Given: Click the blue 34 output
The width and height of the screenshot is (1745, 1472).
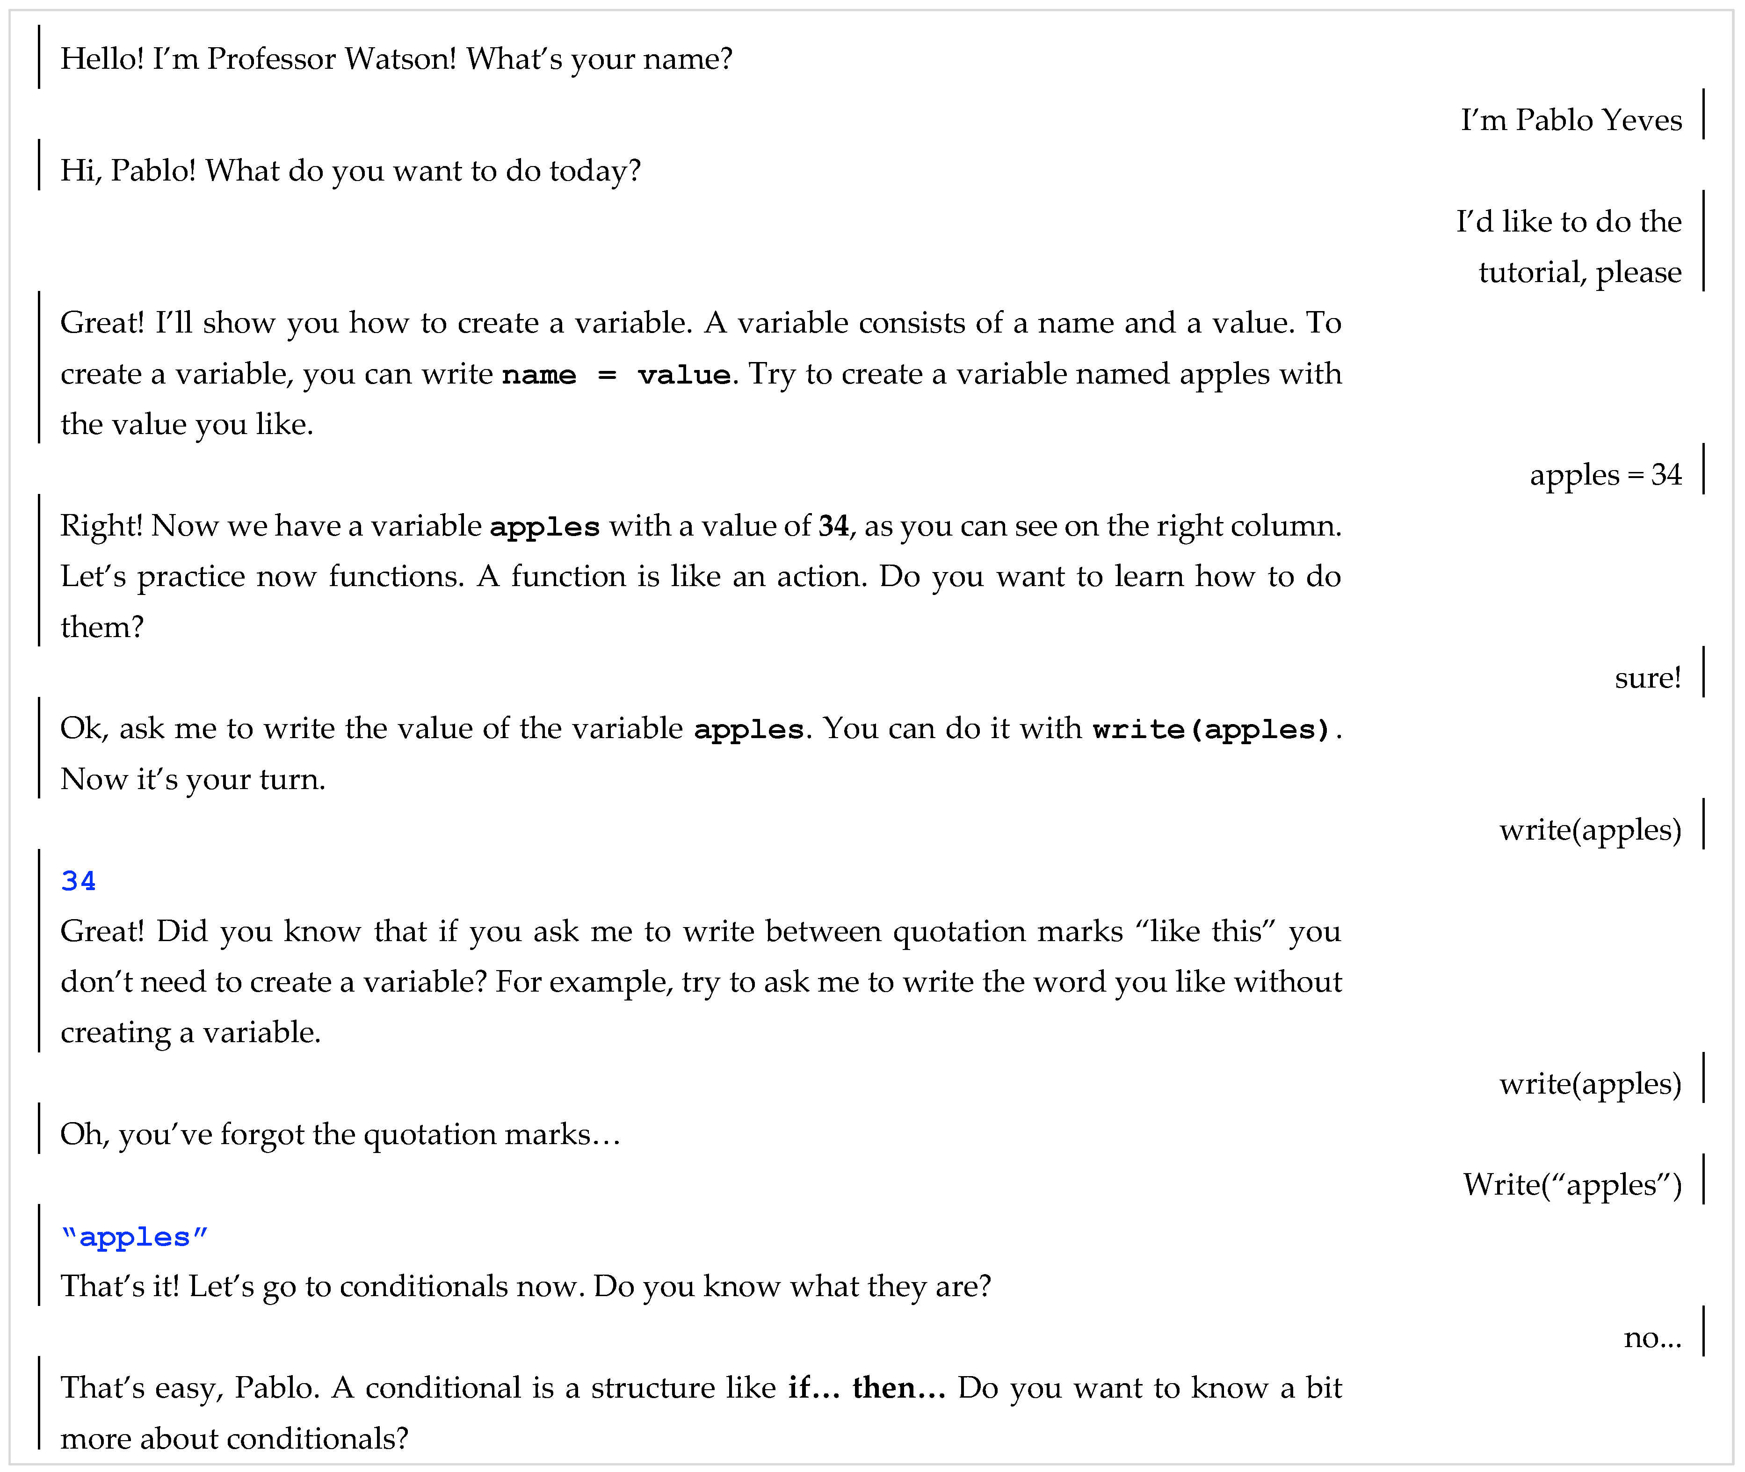Looking at the screenshot, I should point(79,881).
